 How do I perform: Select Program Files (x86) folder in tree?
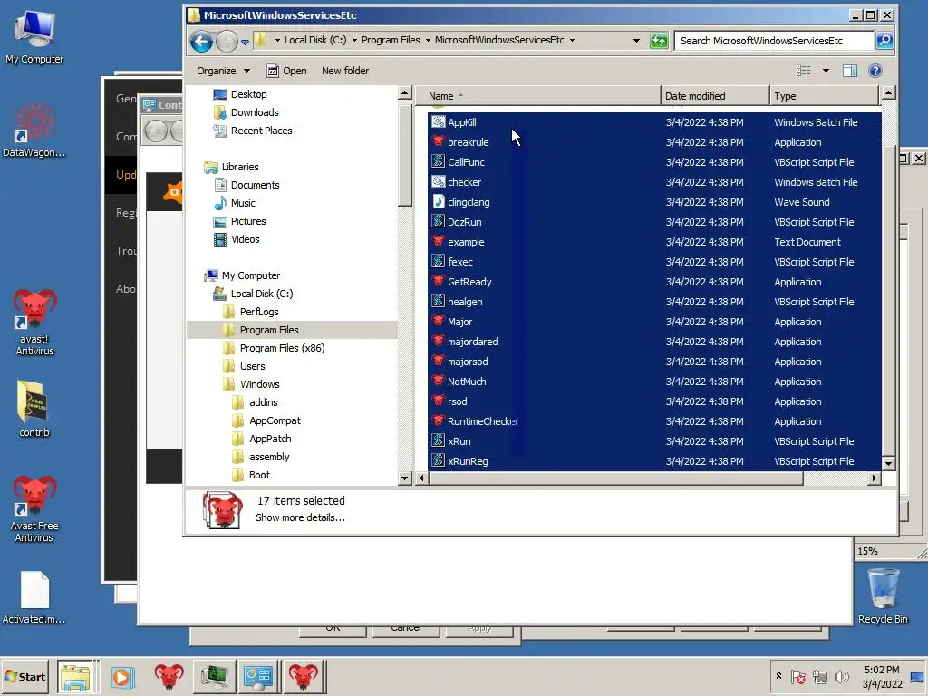click(282, 348)
